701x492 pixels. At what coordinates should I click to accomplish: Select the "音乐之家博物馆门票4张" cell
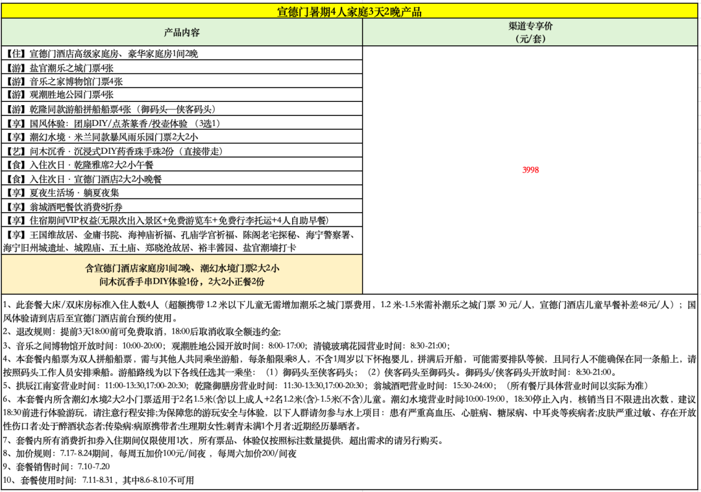point(182,81)
